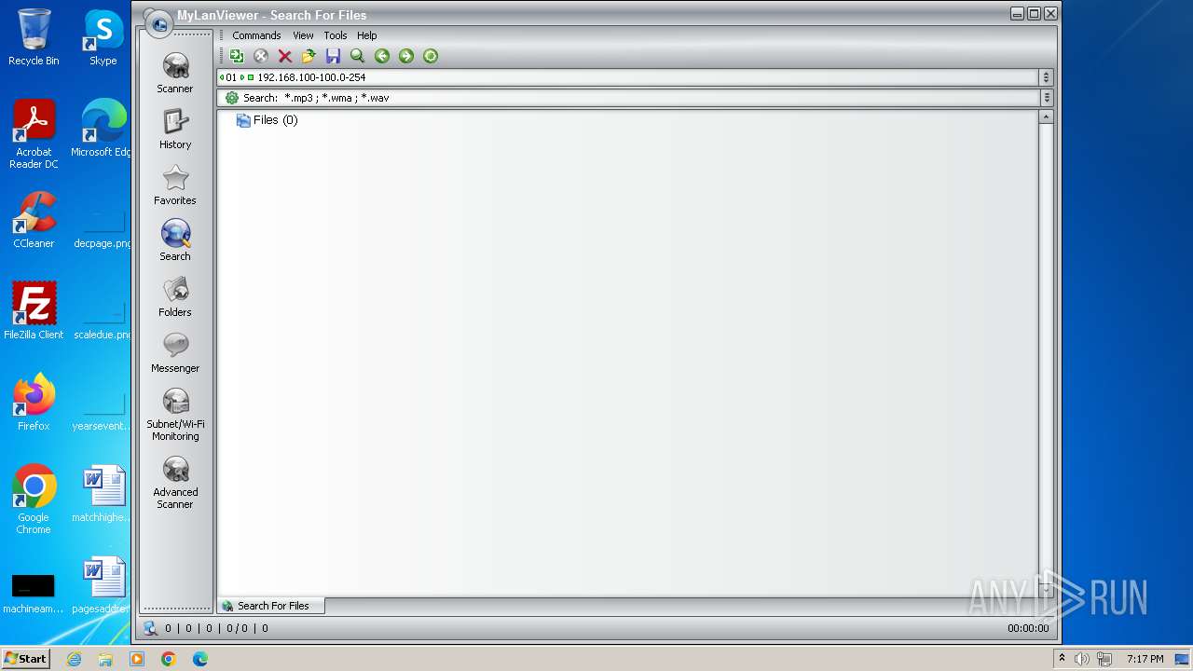1193x671 pixels.
Task: Click the open folder toolbar icon
Action: point(309,56)
